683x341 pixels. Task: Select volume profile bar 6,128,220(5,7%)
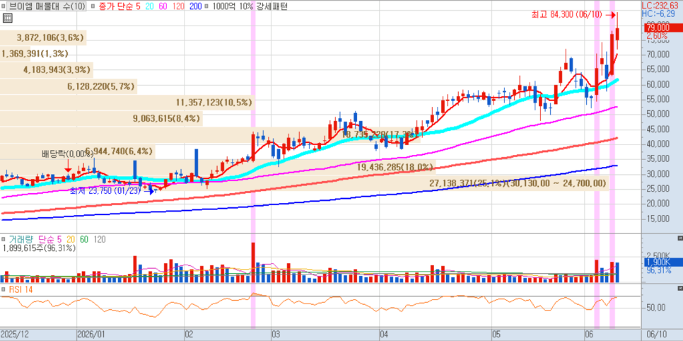tap(69, 87)
